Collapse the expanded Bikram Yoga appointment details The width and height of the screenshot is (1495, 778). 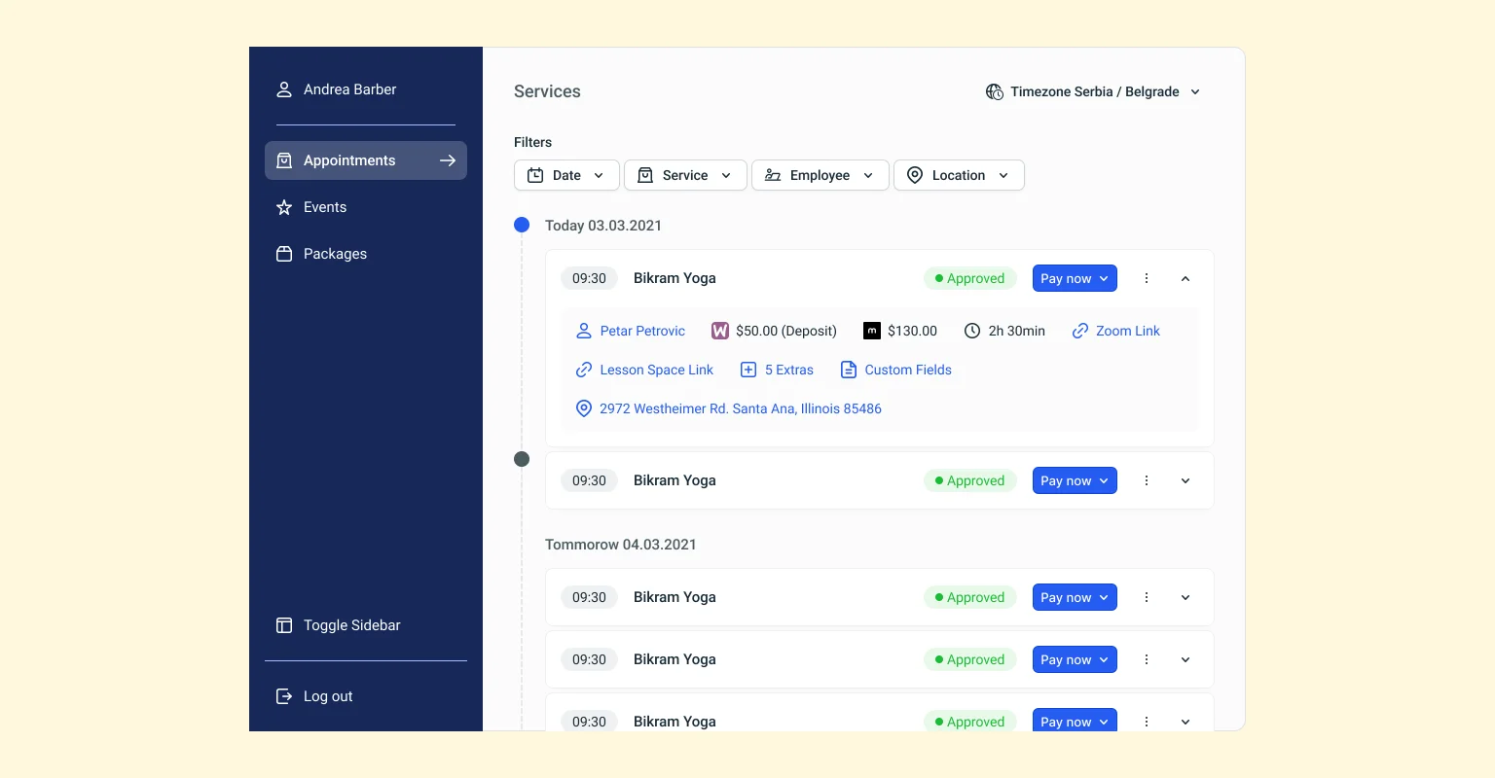[1185, 278]
